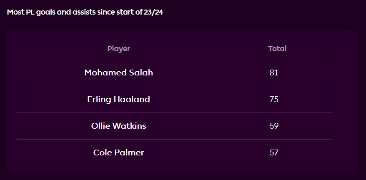Click the vertical separator right of 75
The height and width of the screenshot is (180, 366).
[x=332, y=100]
